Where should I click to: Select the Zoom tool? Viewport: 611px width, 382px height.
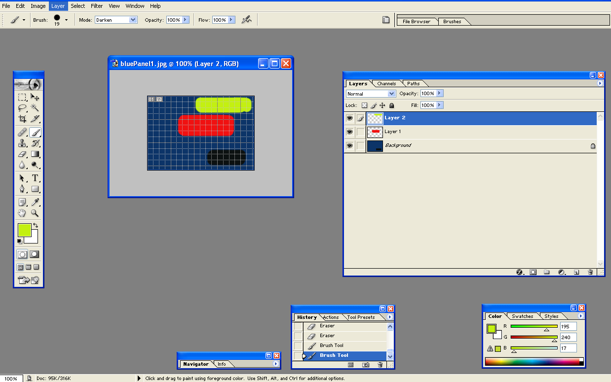click(x=36, y=213)
